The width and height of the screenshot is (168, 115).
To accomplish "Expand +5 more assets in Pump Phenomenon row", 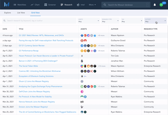I will 101,87.
